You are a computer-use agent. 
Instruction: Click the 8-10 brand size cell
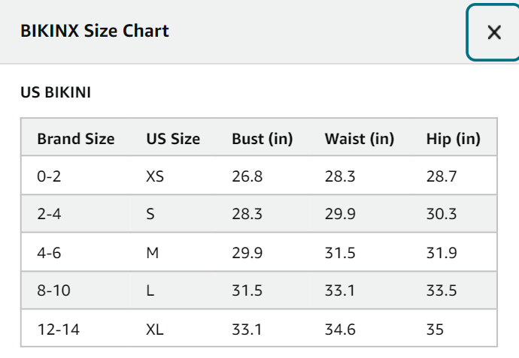tap(53, 290)
